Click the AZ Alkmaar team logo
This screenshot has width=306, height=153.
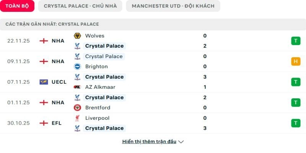[77, 87]
